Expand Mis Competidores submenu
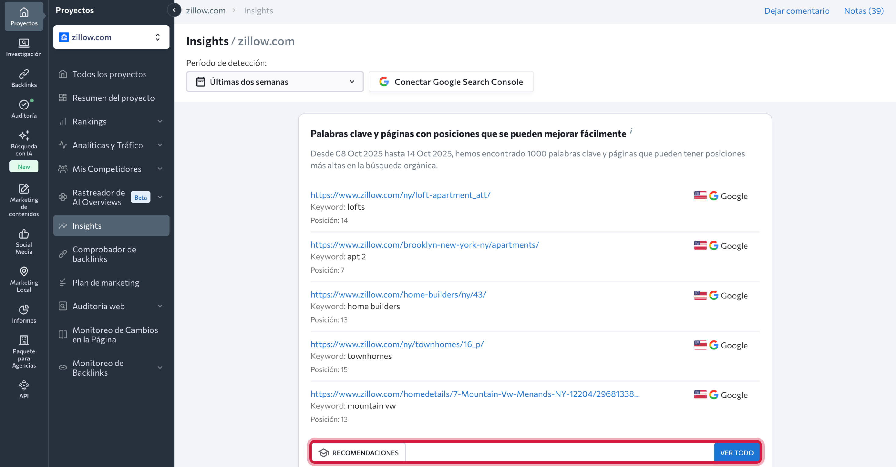896x467 pixels. coord(160,169)
